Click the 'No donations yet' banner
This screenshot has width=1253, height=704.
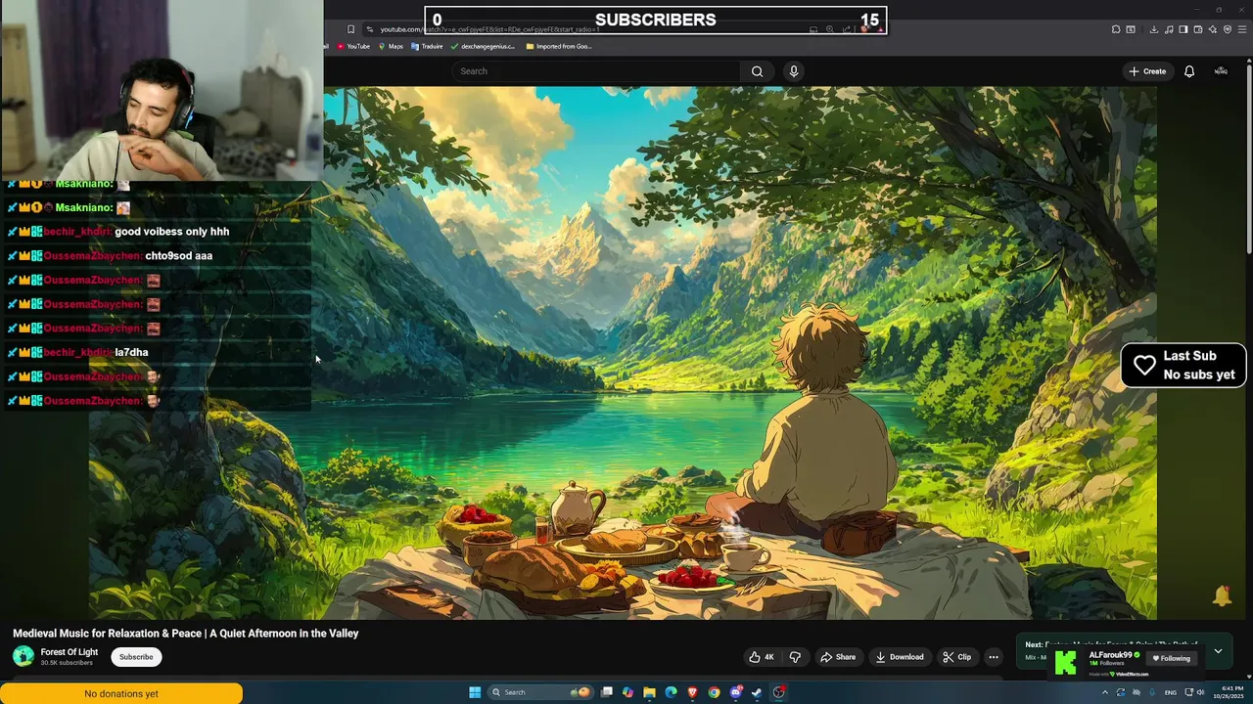121,693
